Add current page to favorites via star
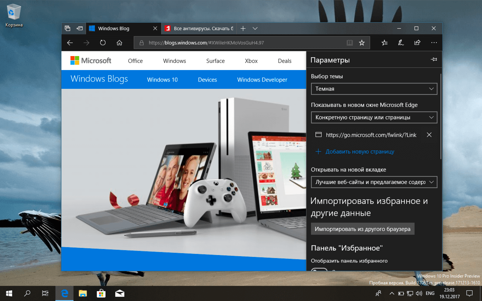Viewport: 482px width, 301px height. 361,43
